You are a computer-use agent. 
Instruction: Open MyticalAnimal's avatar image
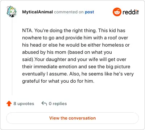[x=12, y=12]
